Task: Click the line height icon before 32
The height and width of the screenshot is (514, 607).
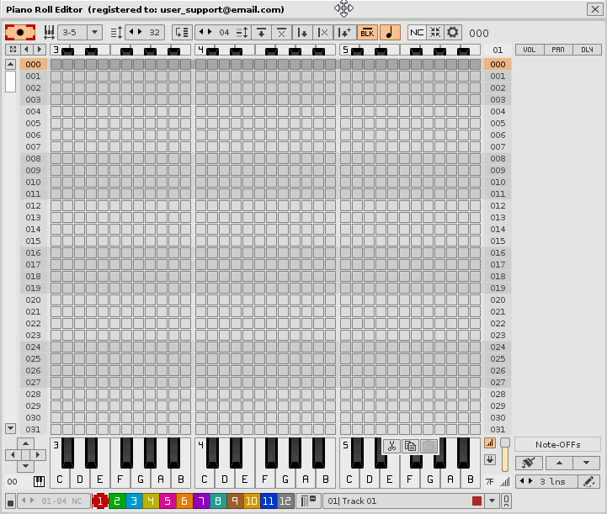Action: click(116, 33)
